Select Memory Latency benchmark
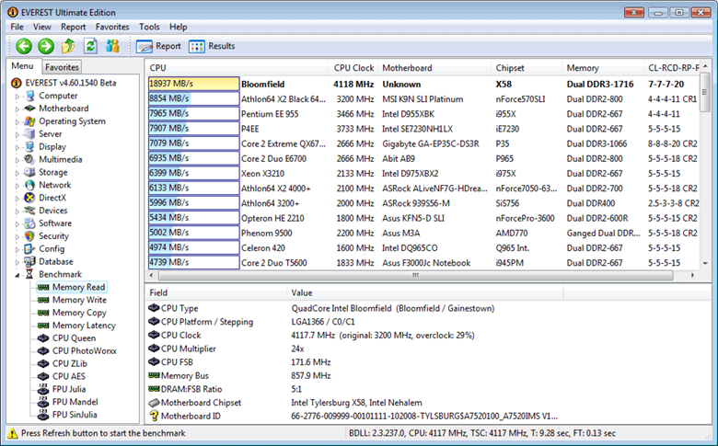Image resolution: width=718 pixels, height=446 pixels. 84,326
